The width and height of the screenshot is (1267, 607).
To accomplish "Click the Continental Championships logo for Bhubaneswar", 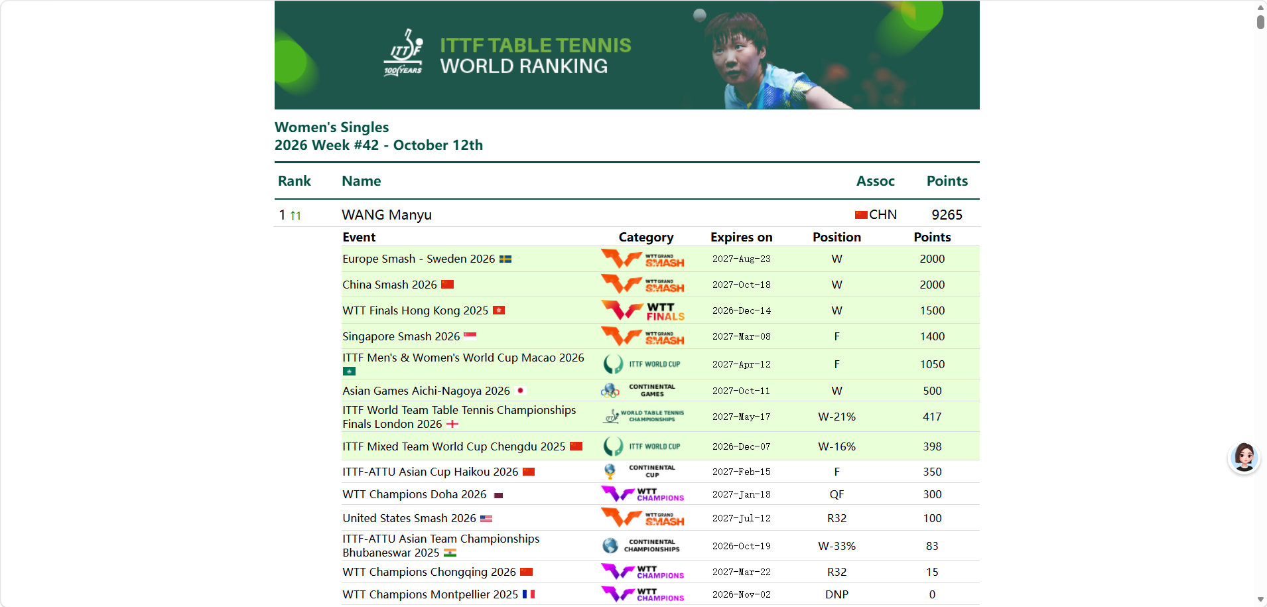I will click(641, 546).
